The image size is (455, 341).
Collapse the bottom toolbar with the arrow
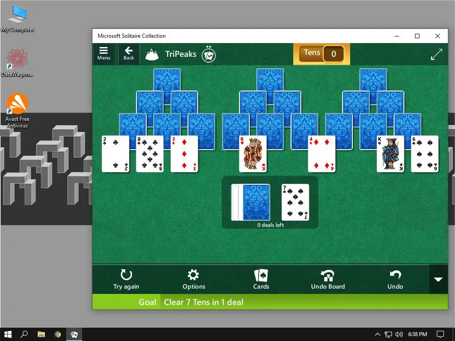438,279
